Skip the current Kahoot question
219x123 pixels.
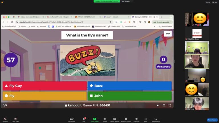point(168,34)
